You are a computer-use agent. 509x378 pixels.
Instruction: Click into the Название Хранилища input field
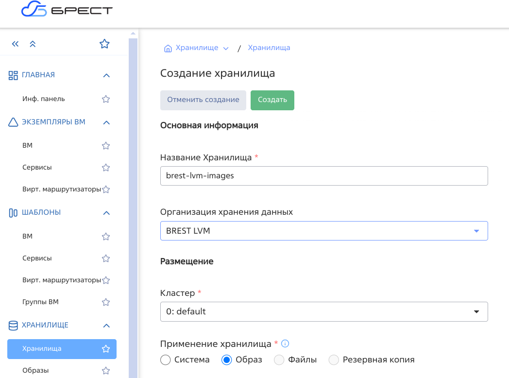324,176
